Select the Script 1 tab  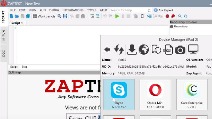click(x=17, y=23)
